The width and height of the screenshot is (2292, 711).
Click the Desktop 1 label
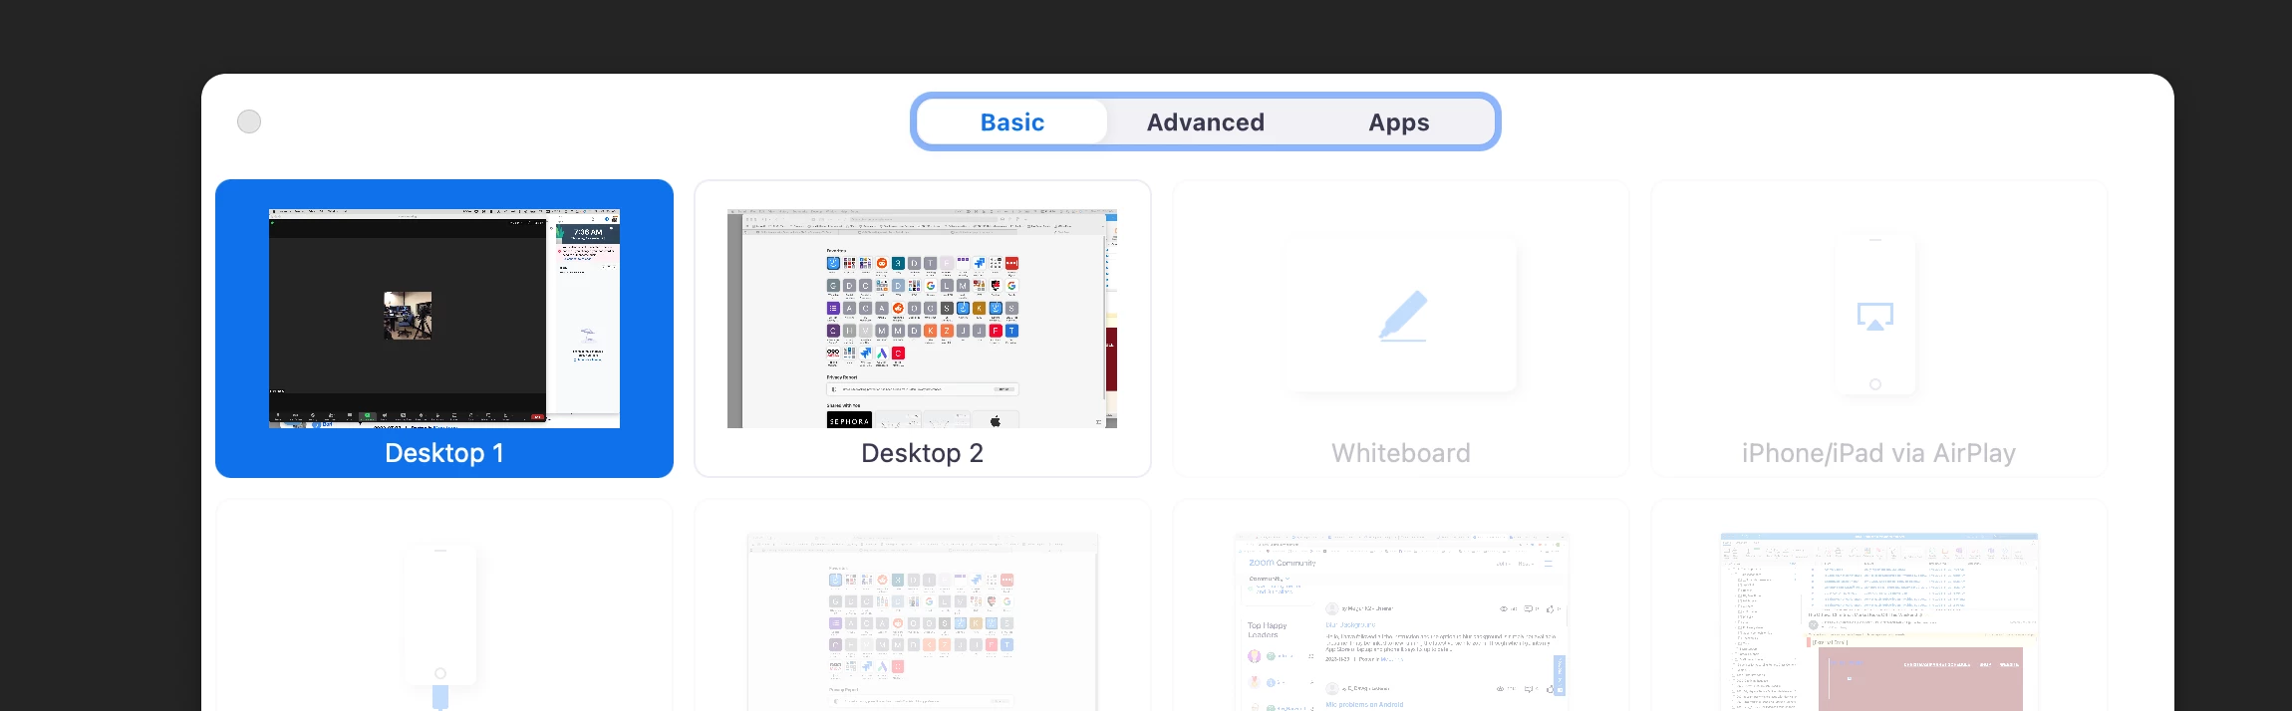(444, 453)
